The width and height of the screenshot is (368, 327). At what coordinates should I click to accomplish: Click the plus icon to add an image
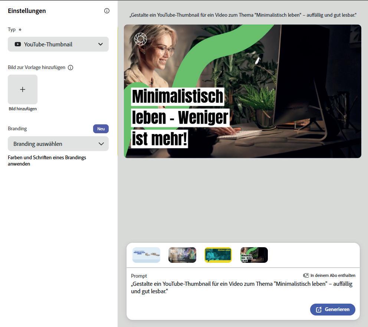coord(23,89)
